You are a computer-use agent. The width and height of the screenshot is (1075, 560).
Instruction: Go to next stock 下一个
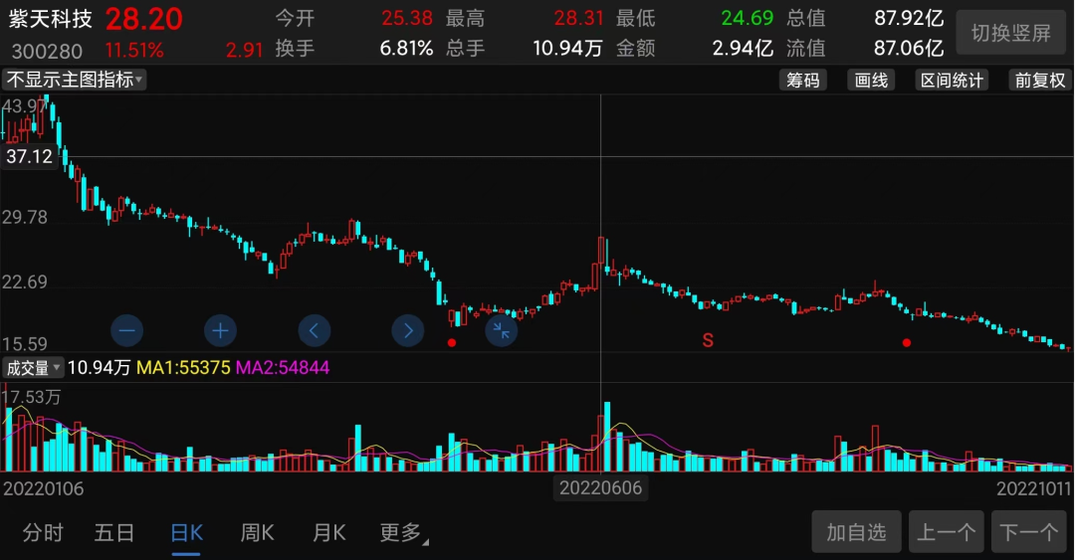pos(1028,532)
